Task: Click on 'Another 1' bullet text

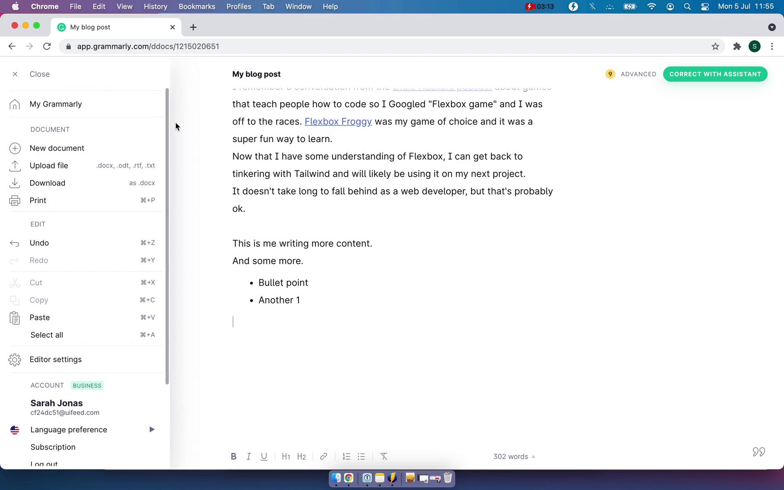Action: coord(279,300)
